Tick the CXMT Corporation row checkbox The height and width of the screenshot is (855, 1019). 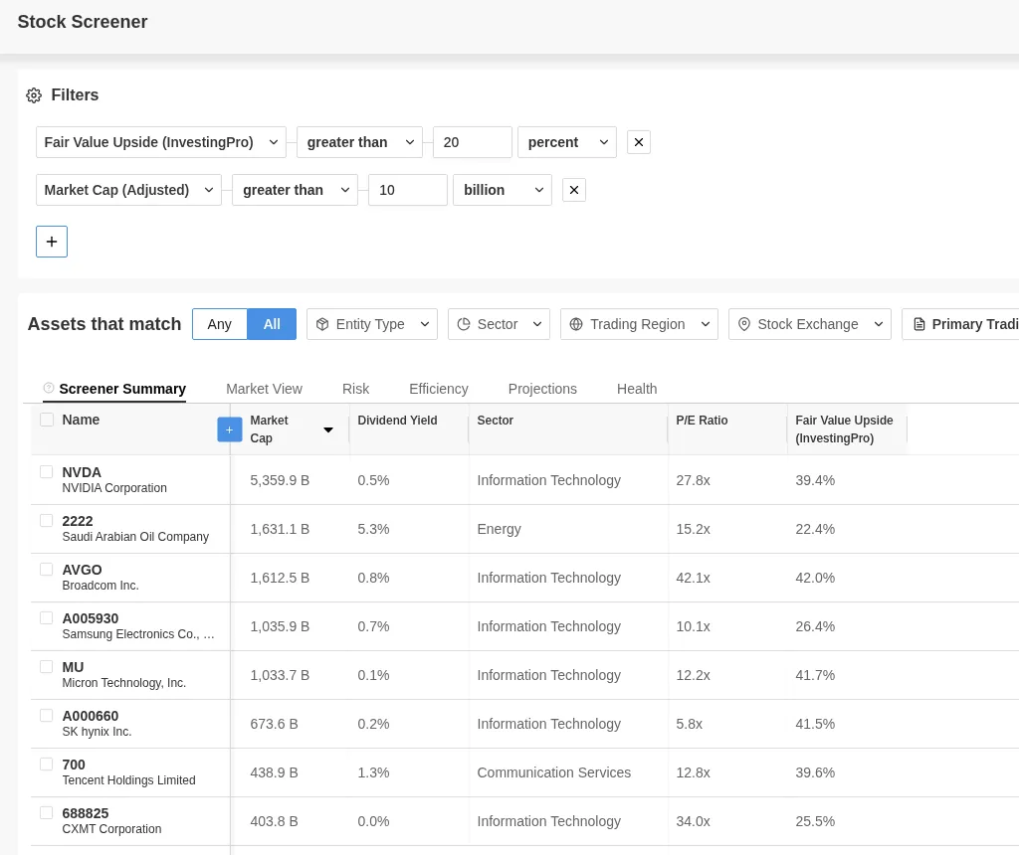(x=46, y=813)
